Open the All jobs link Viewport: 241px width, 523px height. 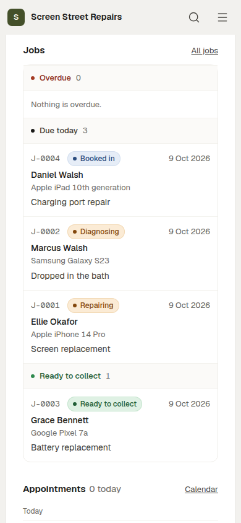[205, 51]
